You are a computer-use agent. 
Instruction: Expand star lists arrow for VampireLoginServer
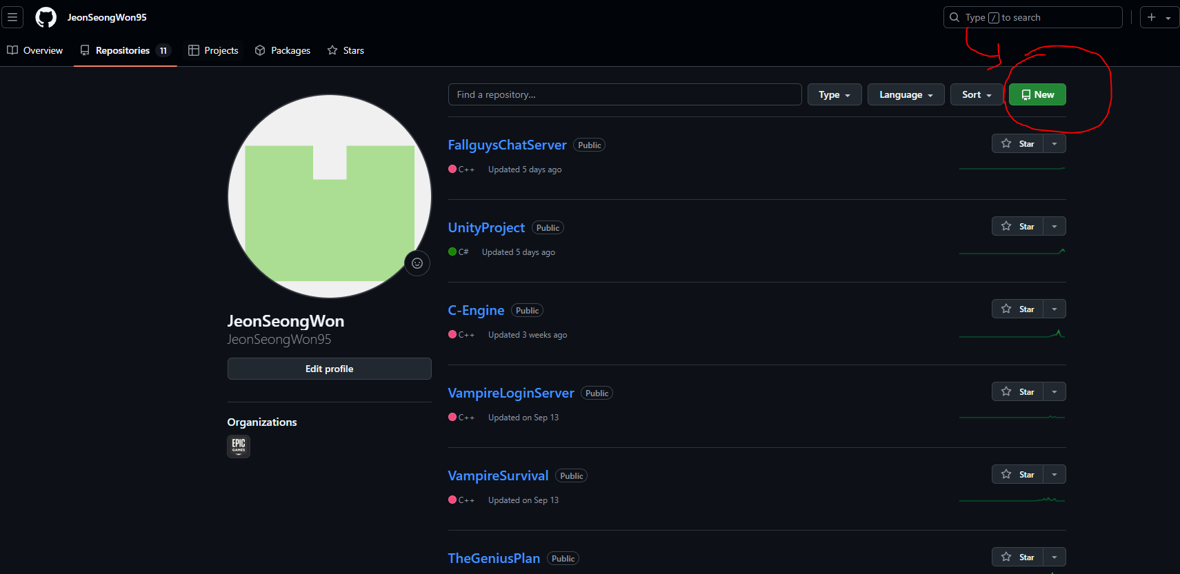pos(1054,391)
